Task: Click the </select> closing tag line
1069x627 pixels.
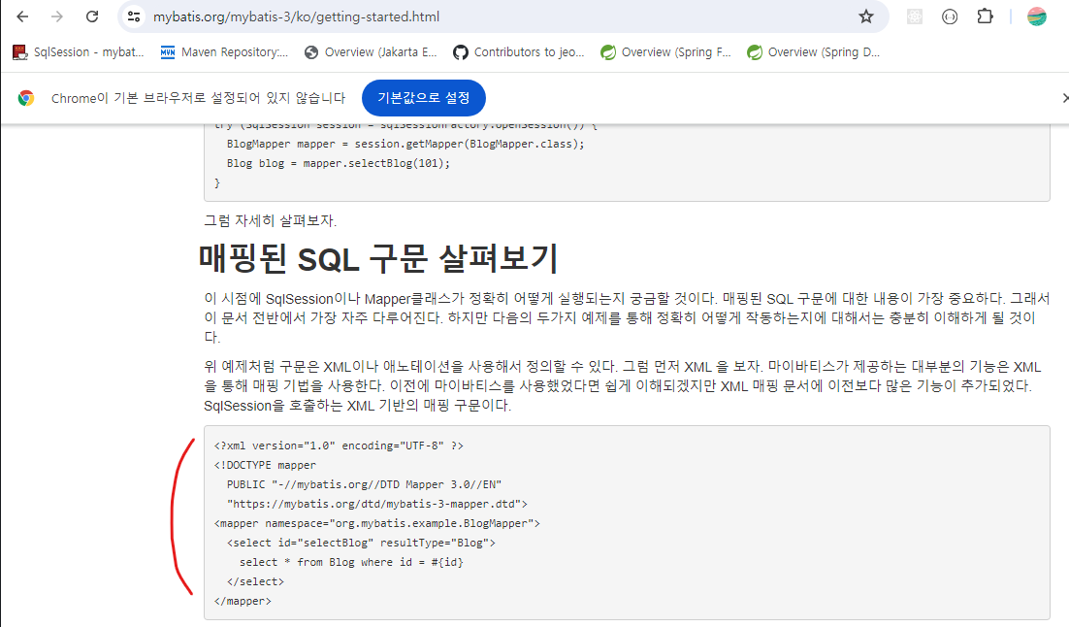Action: point(255,581)
